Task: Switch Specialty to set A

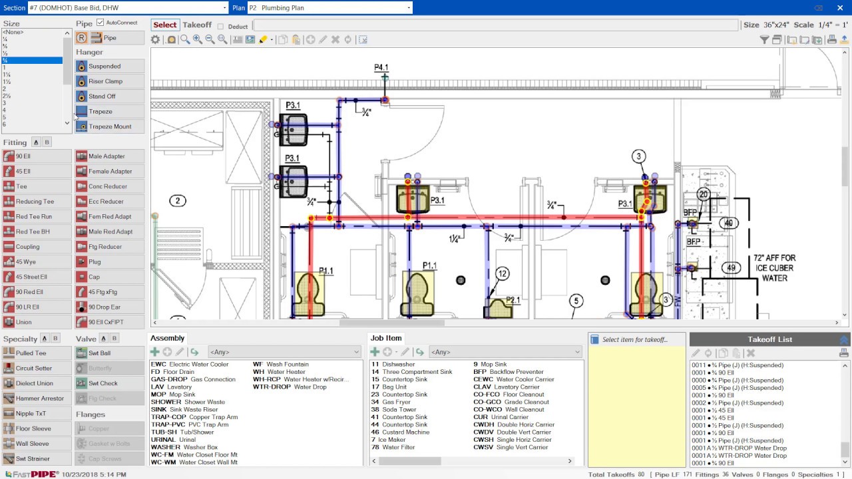Action: pos(45,339)
